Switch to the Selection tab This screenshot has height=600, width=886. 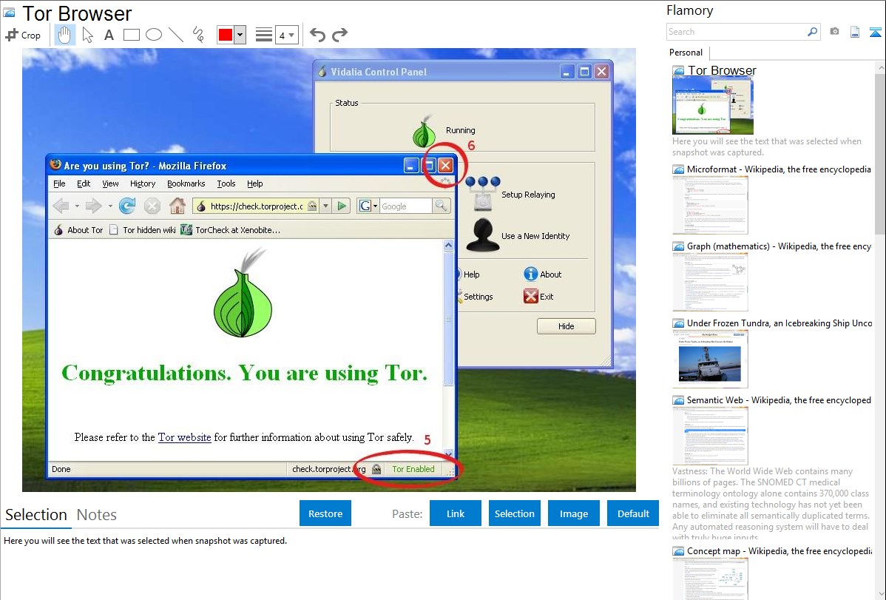point(36,515)
